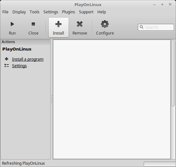Open the Support menu
Screen dimensions: 176x167
click(86, 12)
